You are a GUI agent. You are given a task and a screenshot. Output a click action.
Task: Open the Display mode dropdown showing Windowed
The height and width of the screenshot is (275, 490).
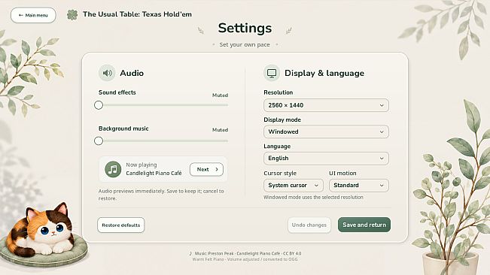pos(326,132)
